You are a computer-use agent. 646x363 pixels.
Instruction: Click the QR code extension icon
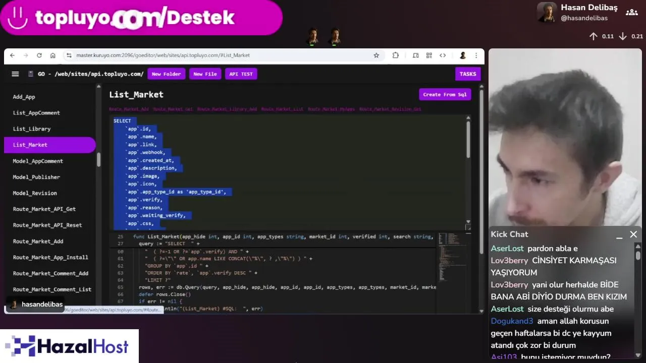click(x=429, y=55)
